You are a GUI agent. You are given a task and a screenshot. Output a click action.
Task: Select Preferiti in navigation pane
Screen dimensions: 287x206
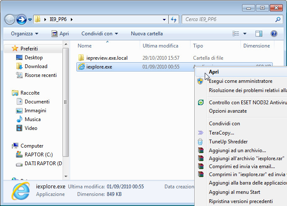tap(29, 49)
